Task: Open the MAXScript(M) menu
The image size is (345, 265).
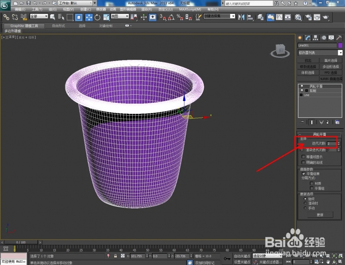Action: point(190,9)
